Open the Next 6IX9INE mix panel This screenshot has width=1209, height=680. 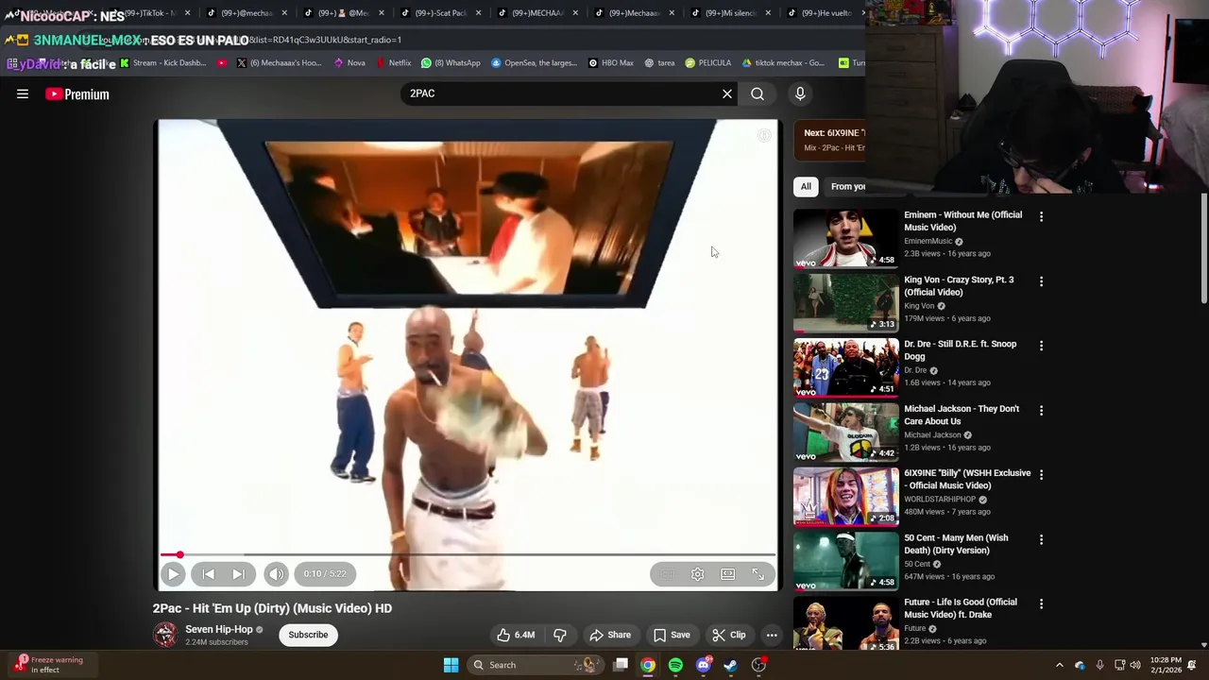pos(830,140)
